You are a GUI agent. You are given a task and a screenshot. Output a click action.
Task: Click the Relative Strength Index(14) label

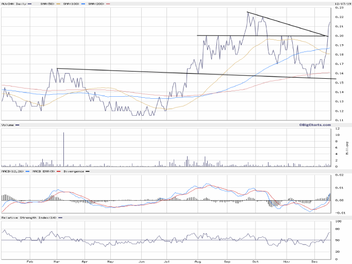(x=29, y=218)
